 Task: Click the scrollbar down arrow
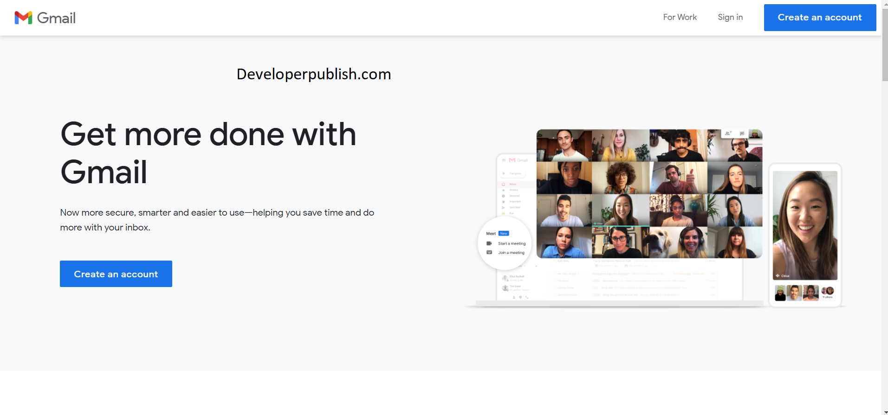click(885, 412)
